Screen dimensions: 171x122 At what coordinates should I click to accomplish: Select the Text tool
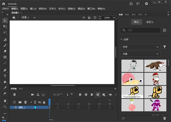coord(5,76)
